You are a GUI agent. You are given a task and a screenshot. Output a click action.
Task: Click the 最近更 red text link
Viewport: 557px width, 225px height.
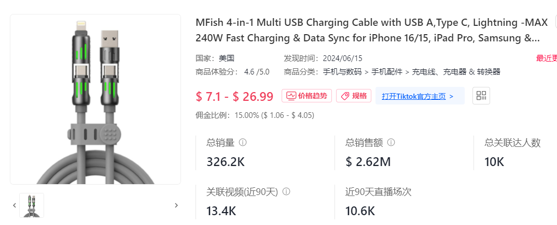point(546,58)
